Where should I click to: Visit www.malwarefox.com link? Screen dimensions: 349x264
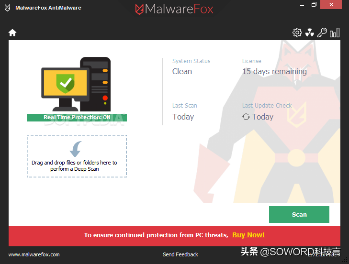[x=34, y=254]
